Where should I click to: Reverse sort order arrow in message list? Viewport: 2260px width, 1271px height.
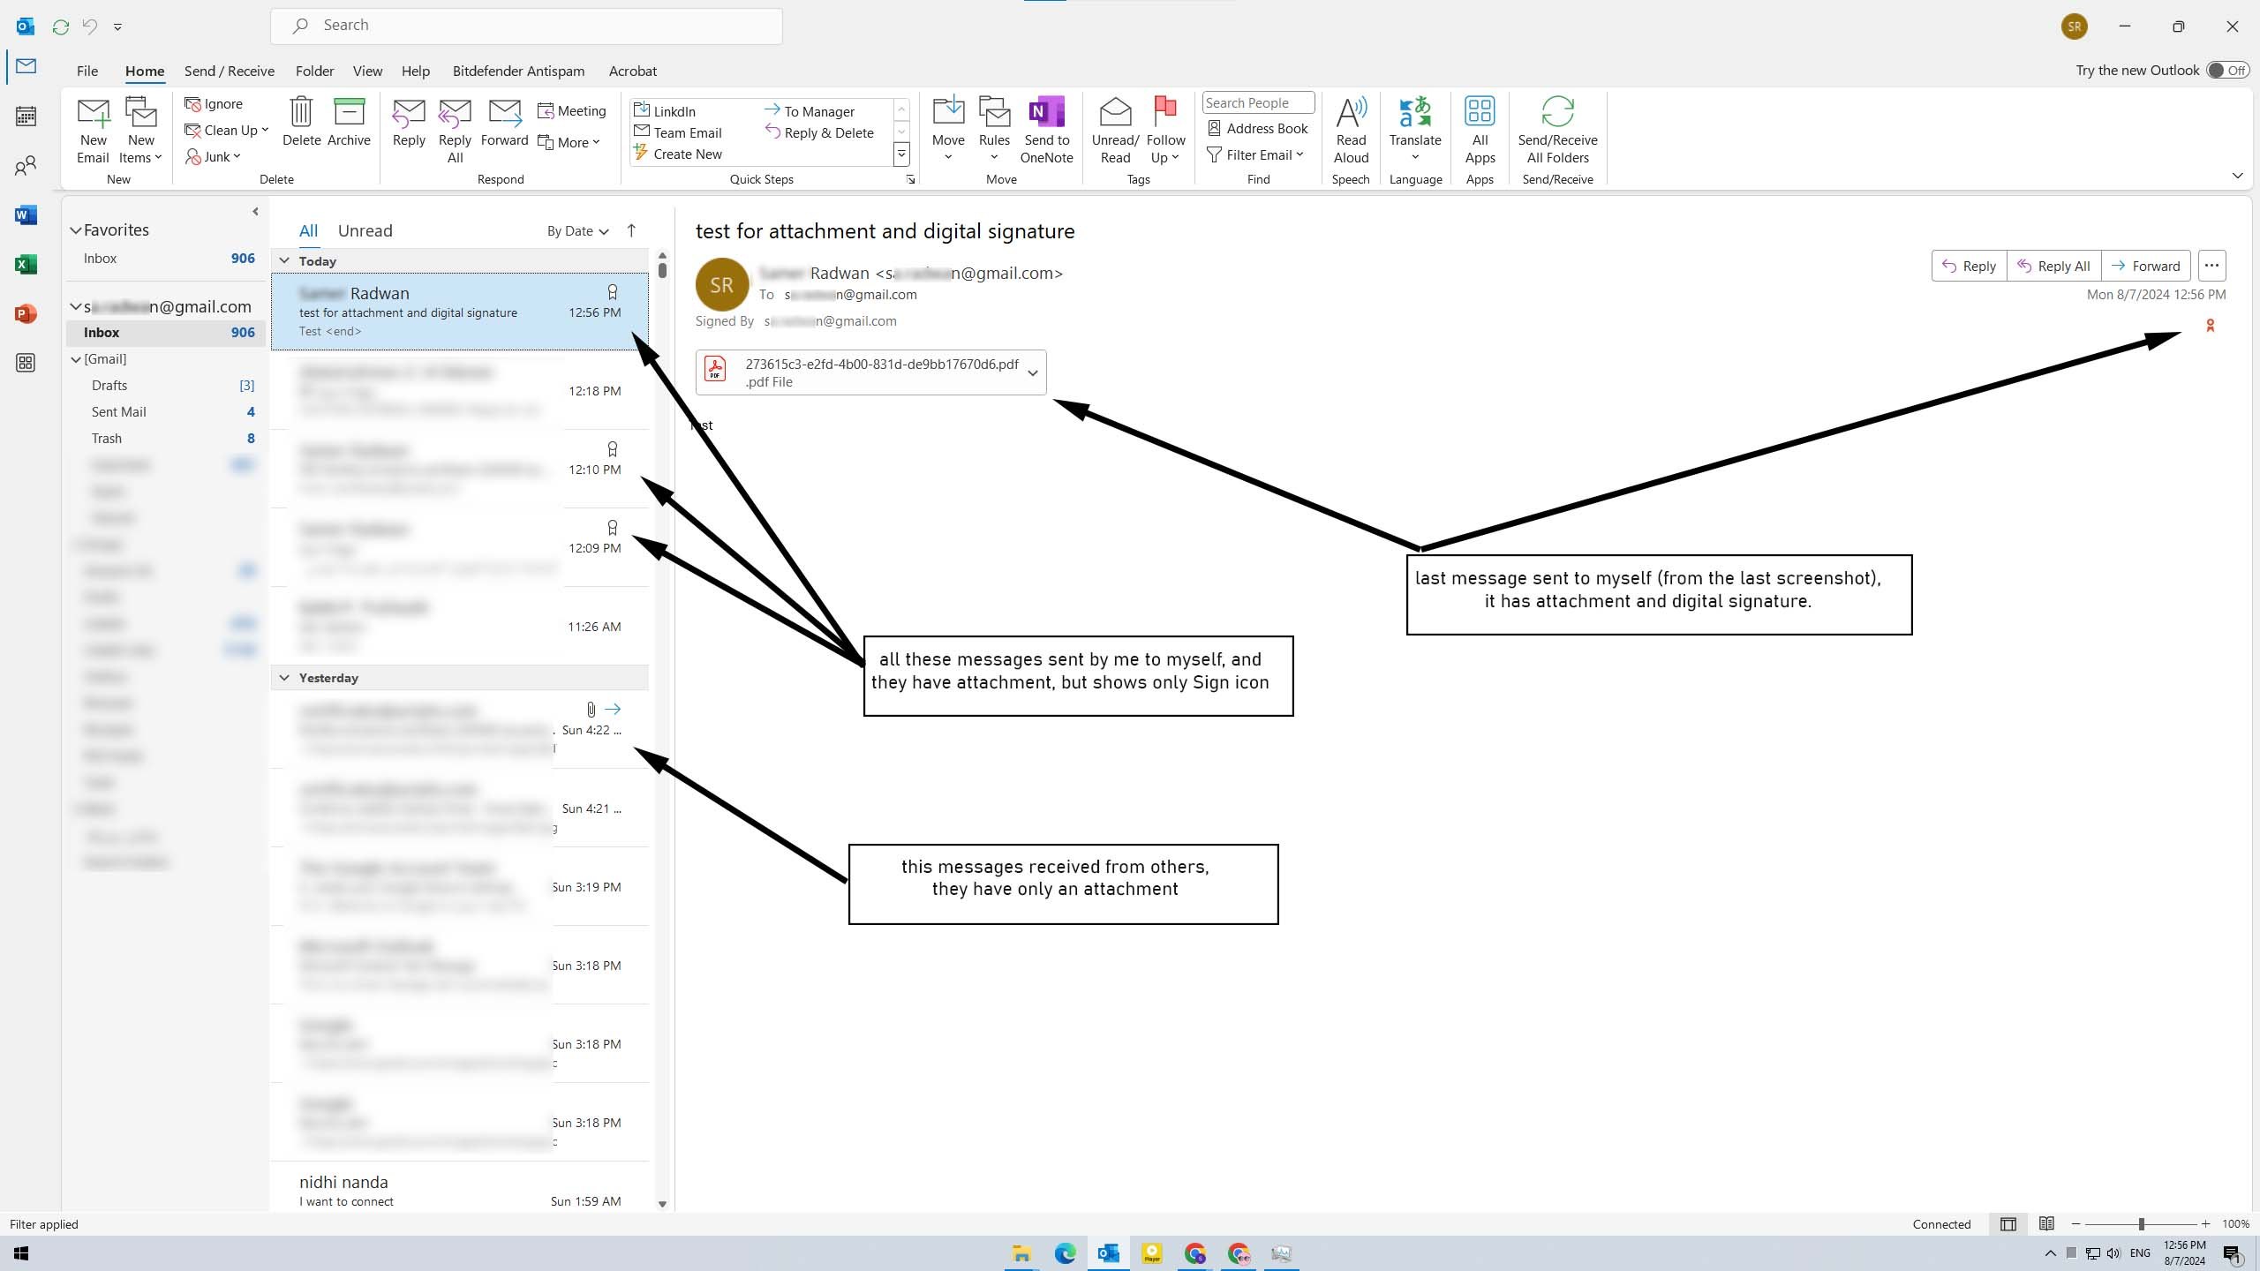pyautogui.click(x=631, y=230)
